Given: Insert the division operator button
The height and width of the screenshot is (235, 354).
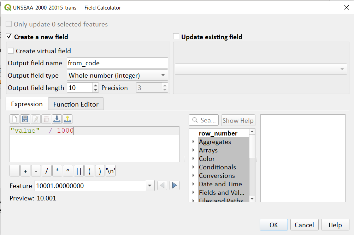Looking at the screenshot, I should coord(47,171).
